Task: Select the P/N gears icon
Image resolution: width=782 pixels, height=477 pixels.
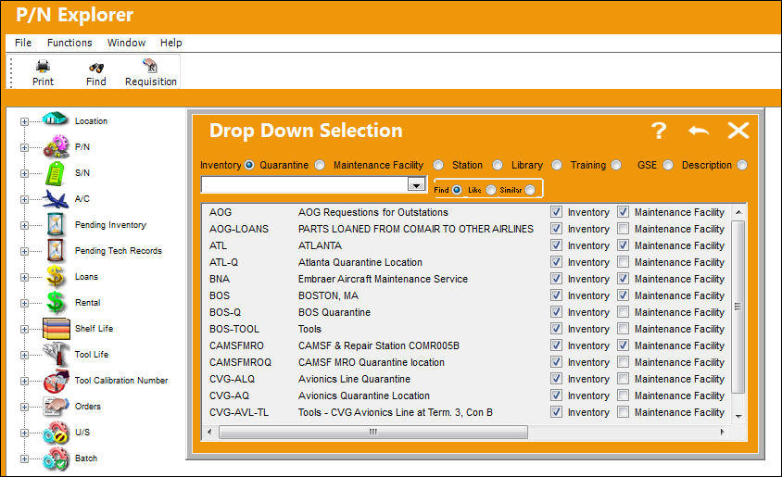Action: pyautogui.click(x=56, y=146)
